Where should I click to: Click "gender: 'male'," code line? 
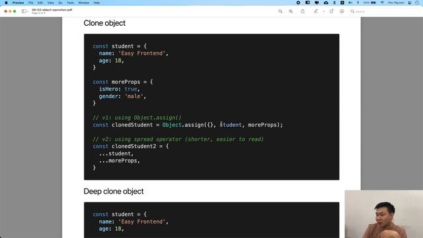[122, 97]
